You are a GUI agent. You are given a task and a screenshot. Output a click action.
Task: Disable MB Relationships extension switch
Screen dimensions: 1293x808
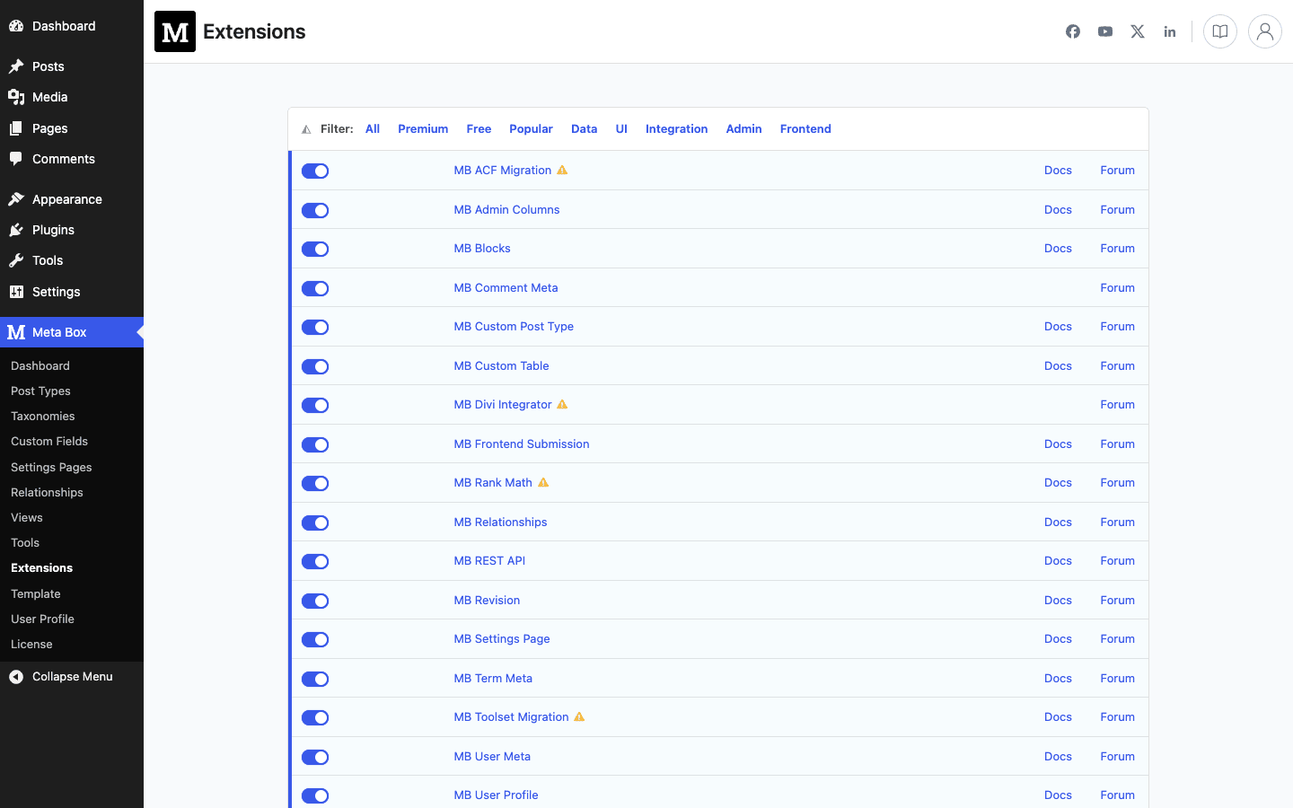click(315, 523)
